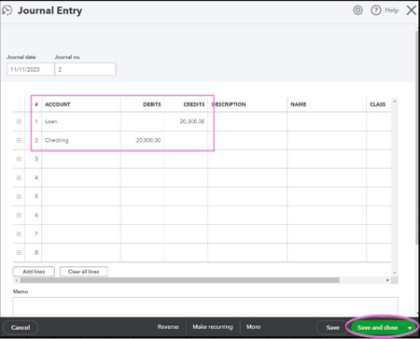
Task: Grab the drag handle for line 5
Action: pyautogui.click(x=19, y=196)
